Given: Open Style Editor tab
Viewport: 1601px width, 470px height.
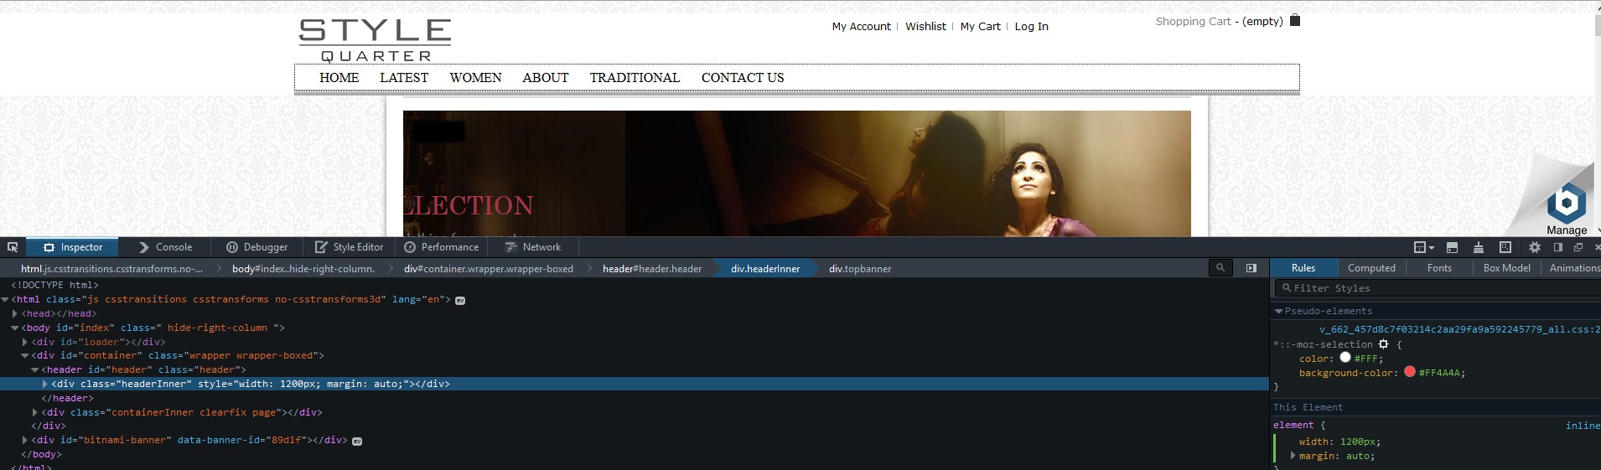Looking at the screenshot, I should [350, 247].
